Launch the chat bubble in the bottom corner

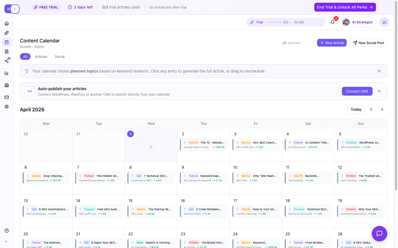coord(379,234)
